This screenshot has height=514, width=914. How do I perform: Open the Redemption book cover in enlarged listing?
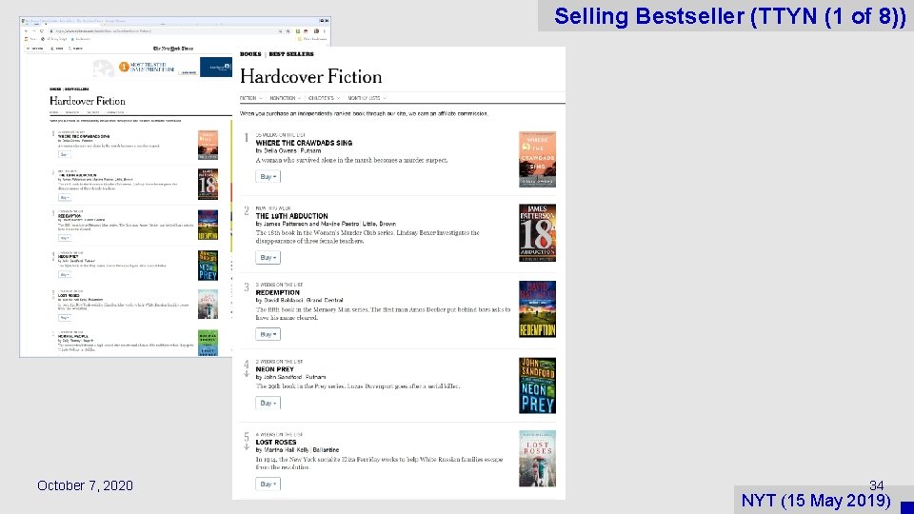[537, 309]
